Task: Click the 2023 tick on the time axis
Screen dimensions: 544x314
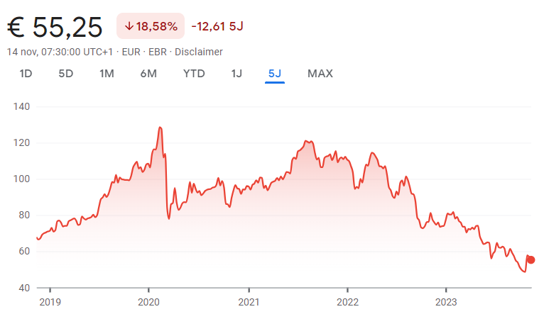Action: (x=446, y=302)
